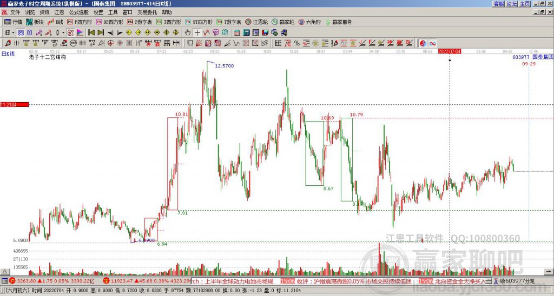Open the 行情 market quotes view

13,22
